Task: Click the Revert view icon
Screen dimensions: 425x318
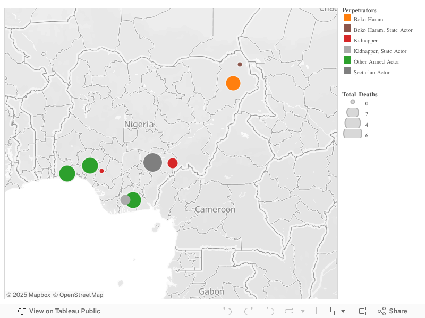Action: pyautogui.click(x=269, y=311)
